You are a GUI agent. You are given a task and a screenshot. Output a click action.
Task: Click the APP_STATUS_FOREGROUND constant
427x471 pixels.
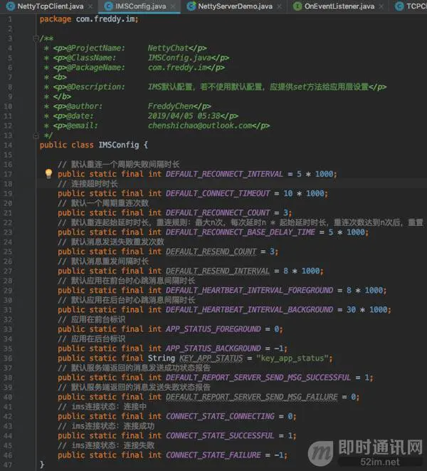coord(213,329)
